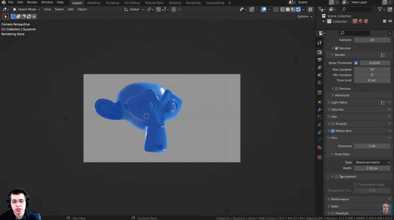Uncheck the Noise Threshold checkbox

356,63
